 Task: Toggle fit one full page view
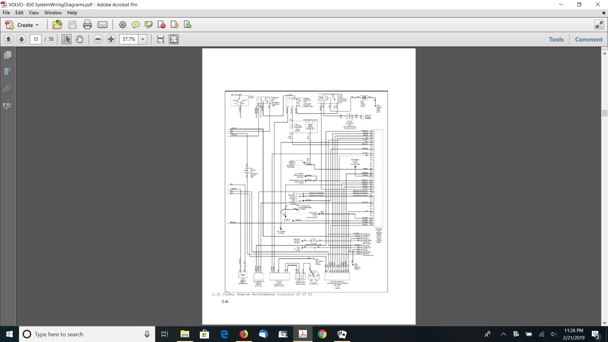(174, 39)
